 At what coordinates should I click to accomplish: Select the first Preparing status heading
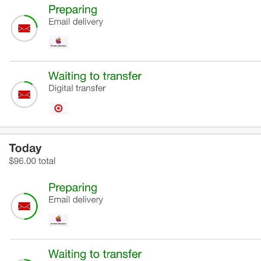pyautogui.click(x=73, y=10)
